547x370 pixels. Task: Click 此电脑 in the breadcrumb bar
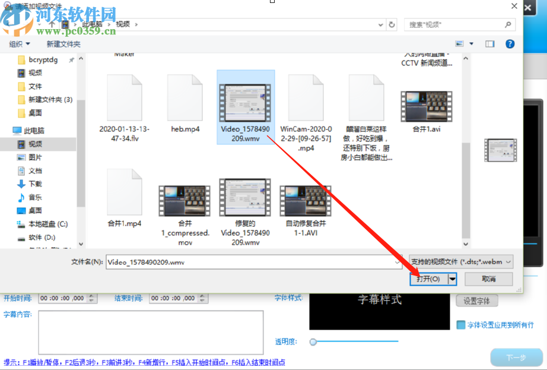click(92, 24)
